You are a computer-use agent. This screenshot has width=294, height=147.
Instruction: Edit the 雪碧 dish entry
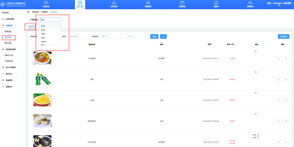tap(279, 79)
